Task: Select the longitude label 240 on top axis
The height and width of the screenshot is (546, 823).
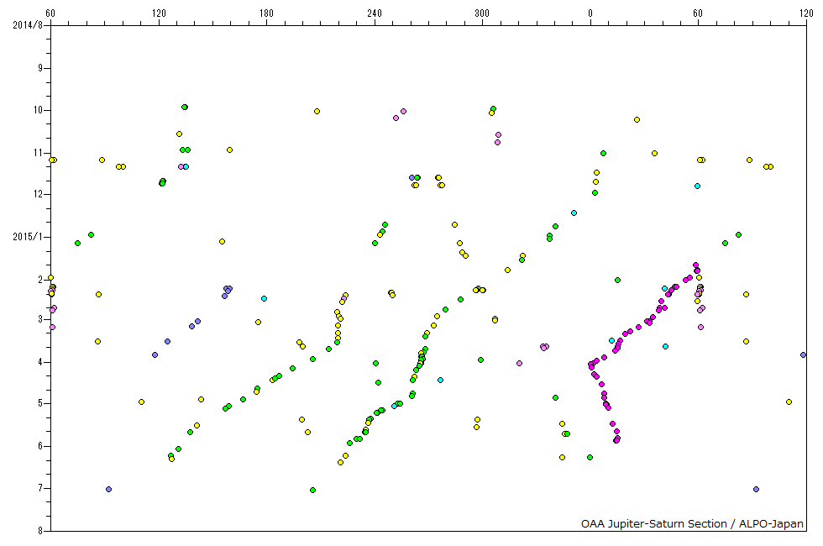Action: pos(375,13)
